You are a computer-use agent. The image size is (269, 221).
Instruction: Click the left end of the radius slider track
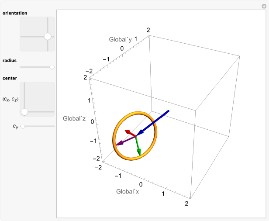pyautogui.click(x=21, y=67)
